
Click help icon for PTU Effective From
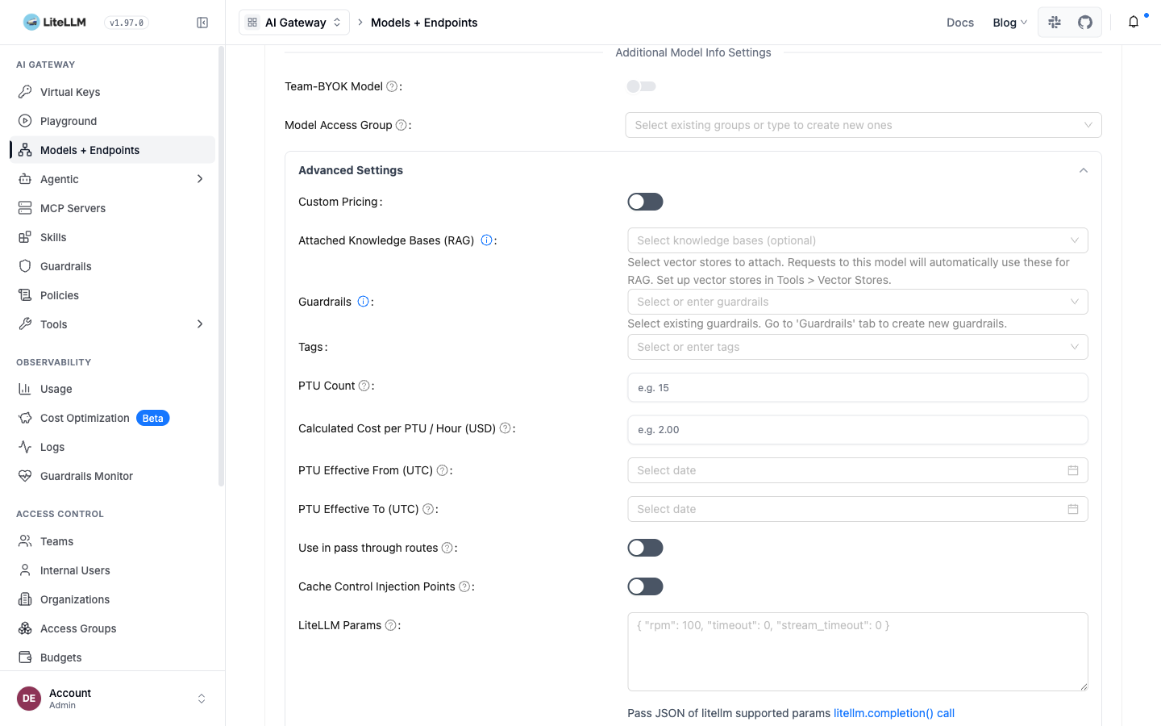[443, 470]
